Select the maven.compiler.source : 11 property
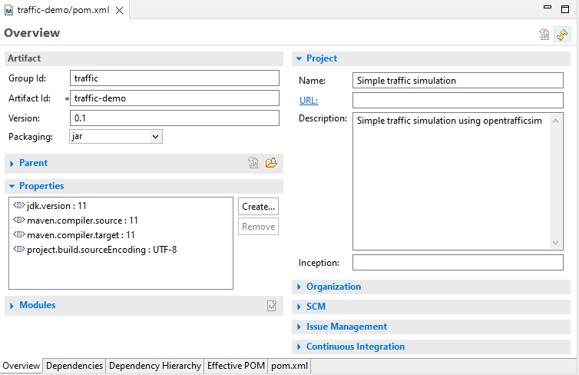579x375 pixels. pyautogui.click(x=82, y=221)
